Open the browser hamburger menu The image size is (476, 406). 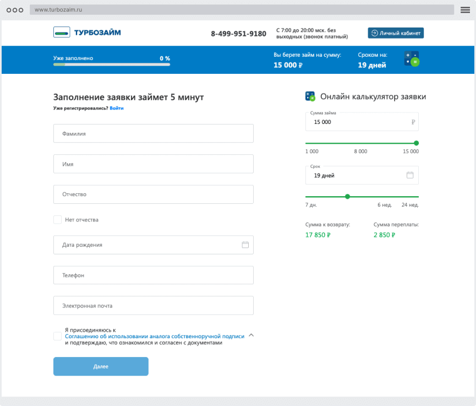pyautogui.click(x=465, y=10)
